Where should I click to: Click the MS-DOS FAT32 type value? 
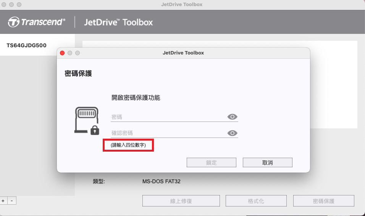[162, 181]
